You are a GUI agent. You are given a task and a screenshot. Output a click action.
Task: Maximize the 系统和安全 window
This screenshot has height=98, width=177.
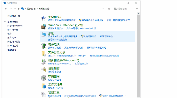coord(128,3)
